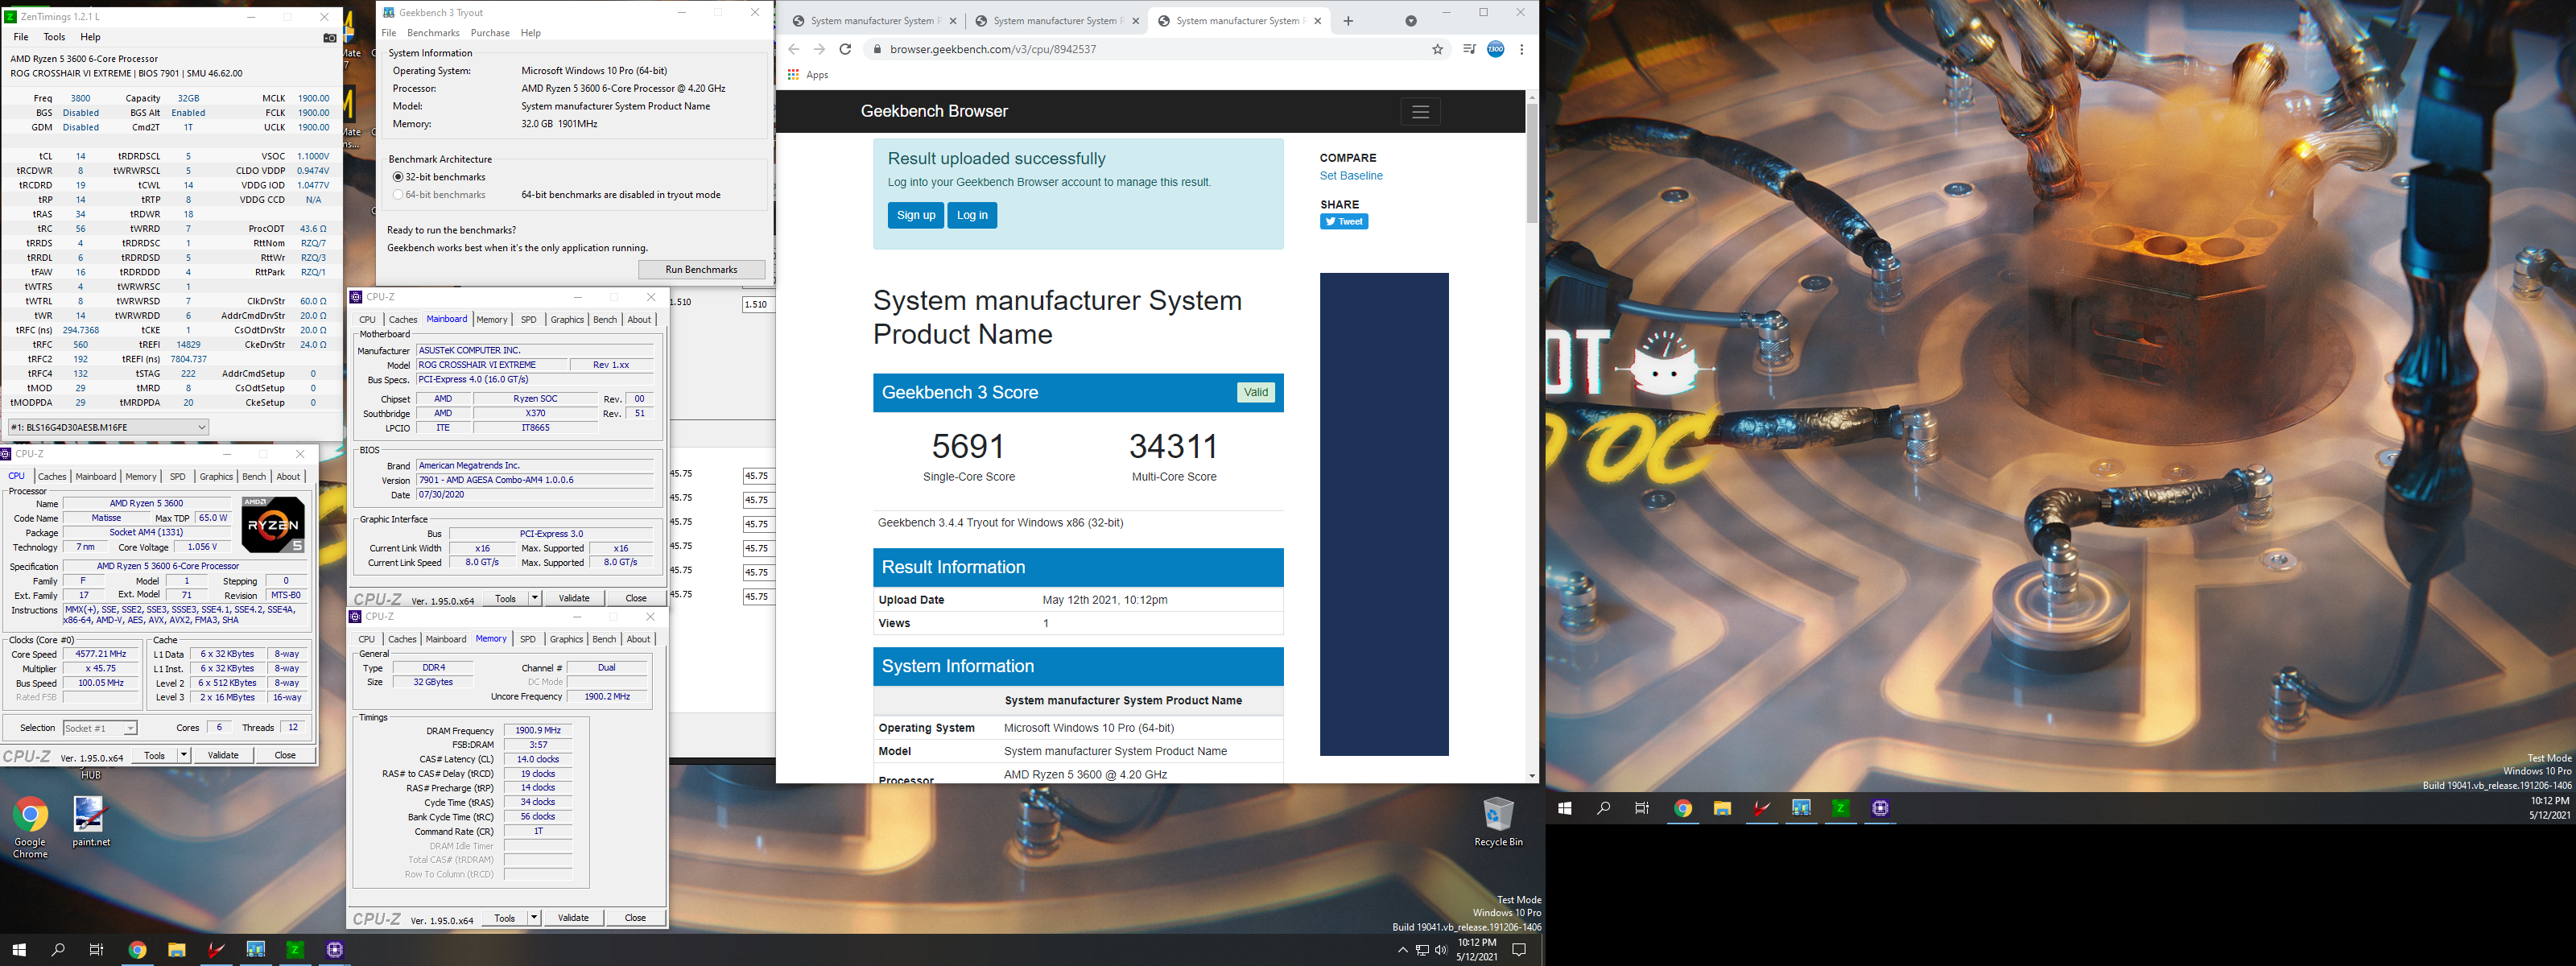Open the Tools arrow in the CPU-Z Memory window
The image size is (2576, 966).
(x=534, y=918)
